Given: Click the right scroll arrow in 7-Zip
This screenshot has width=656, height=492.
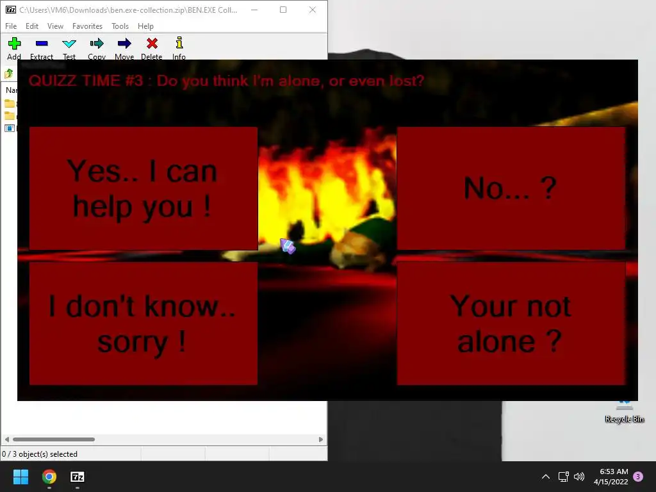Looking at the screenshot, I should click(x=321, y=439).
